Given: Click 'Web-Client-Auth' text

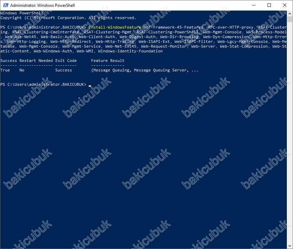Looking at the screenshot, I should tap(97, 37).
